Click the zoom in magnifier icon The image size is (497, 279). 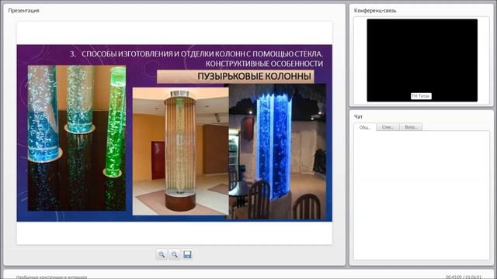tap(162, 254)
